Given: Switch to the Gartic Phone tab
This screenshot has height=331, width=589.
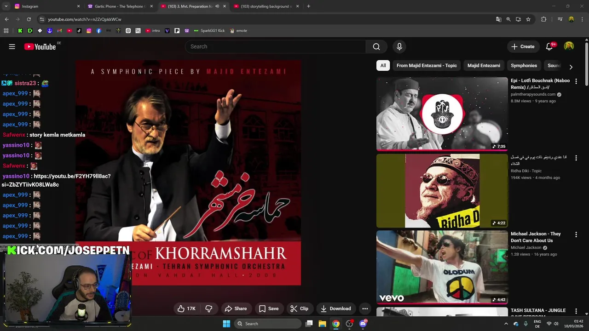Looking at the screenshot, I should (x=120, y=6).
